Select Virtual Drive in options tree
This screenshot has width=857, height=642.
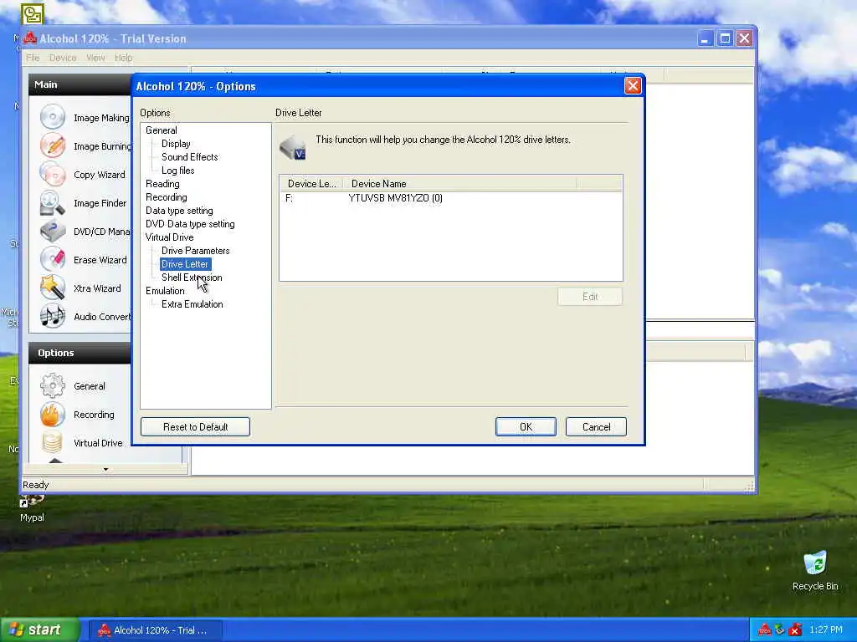click(x=169, y=237)
